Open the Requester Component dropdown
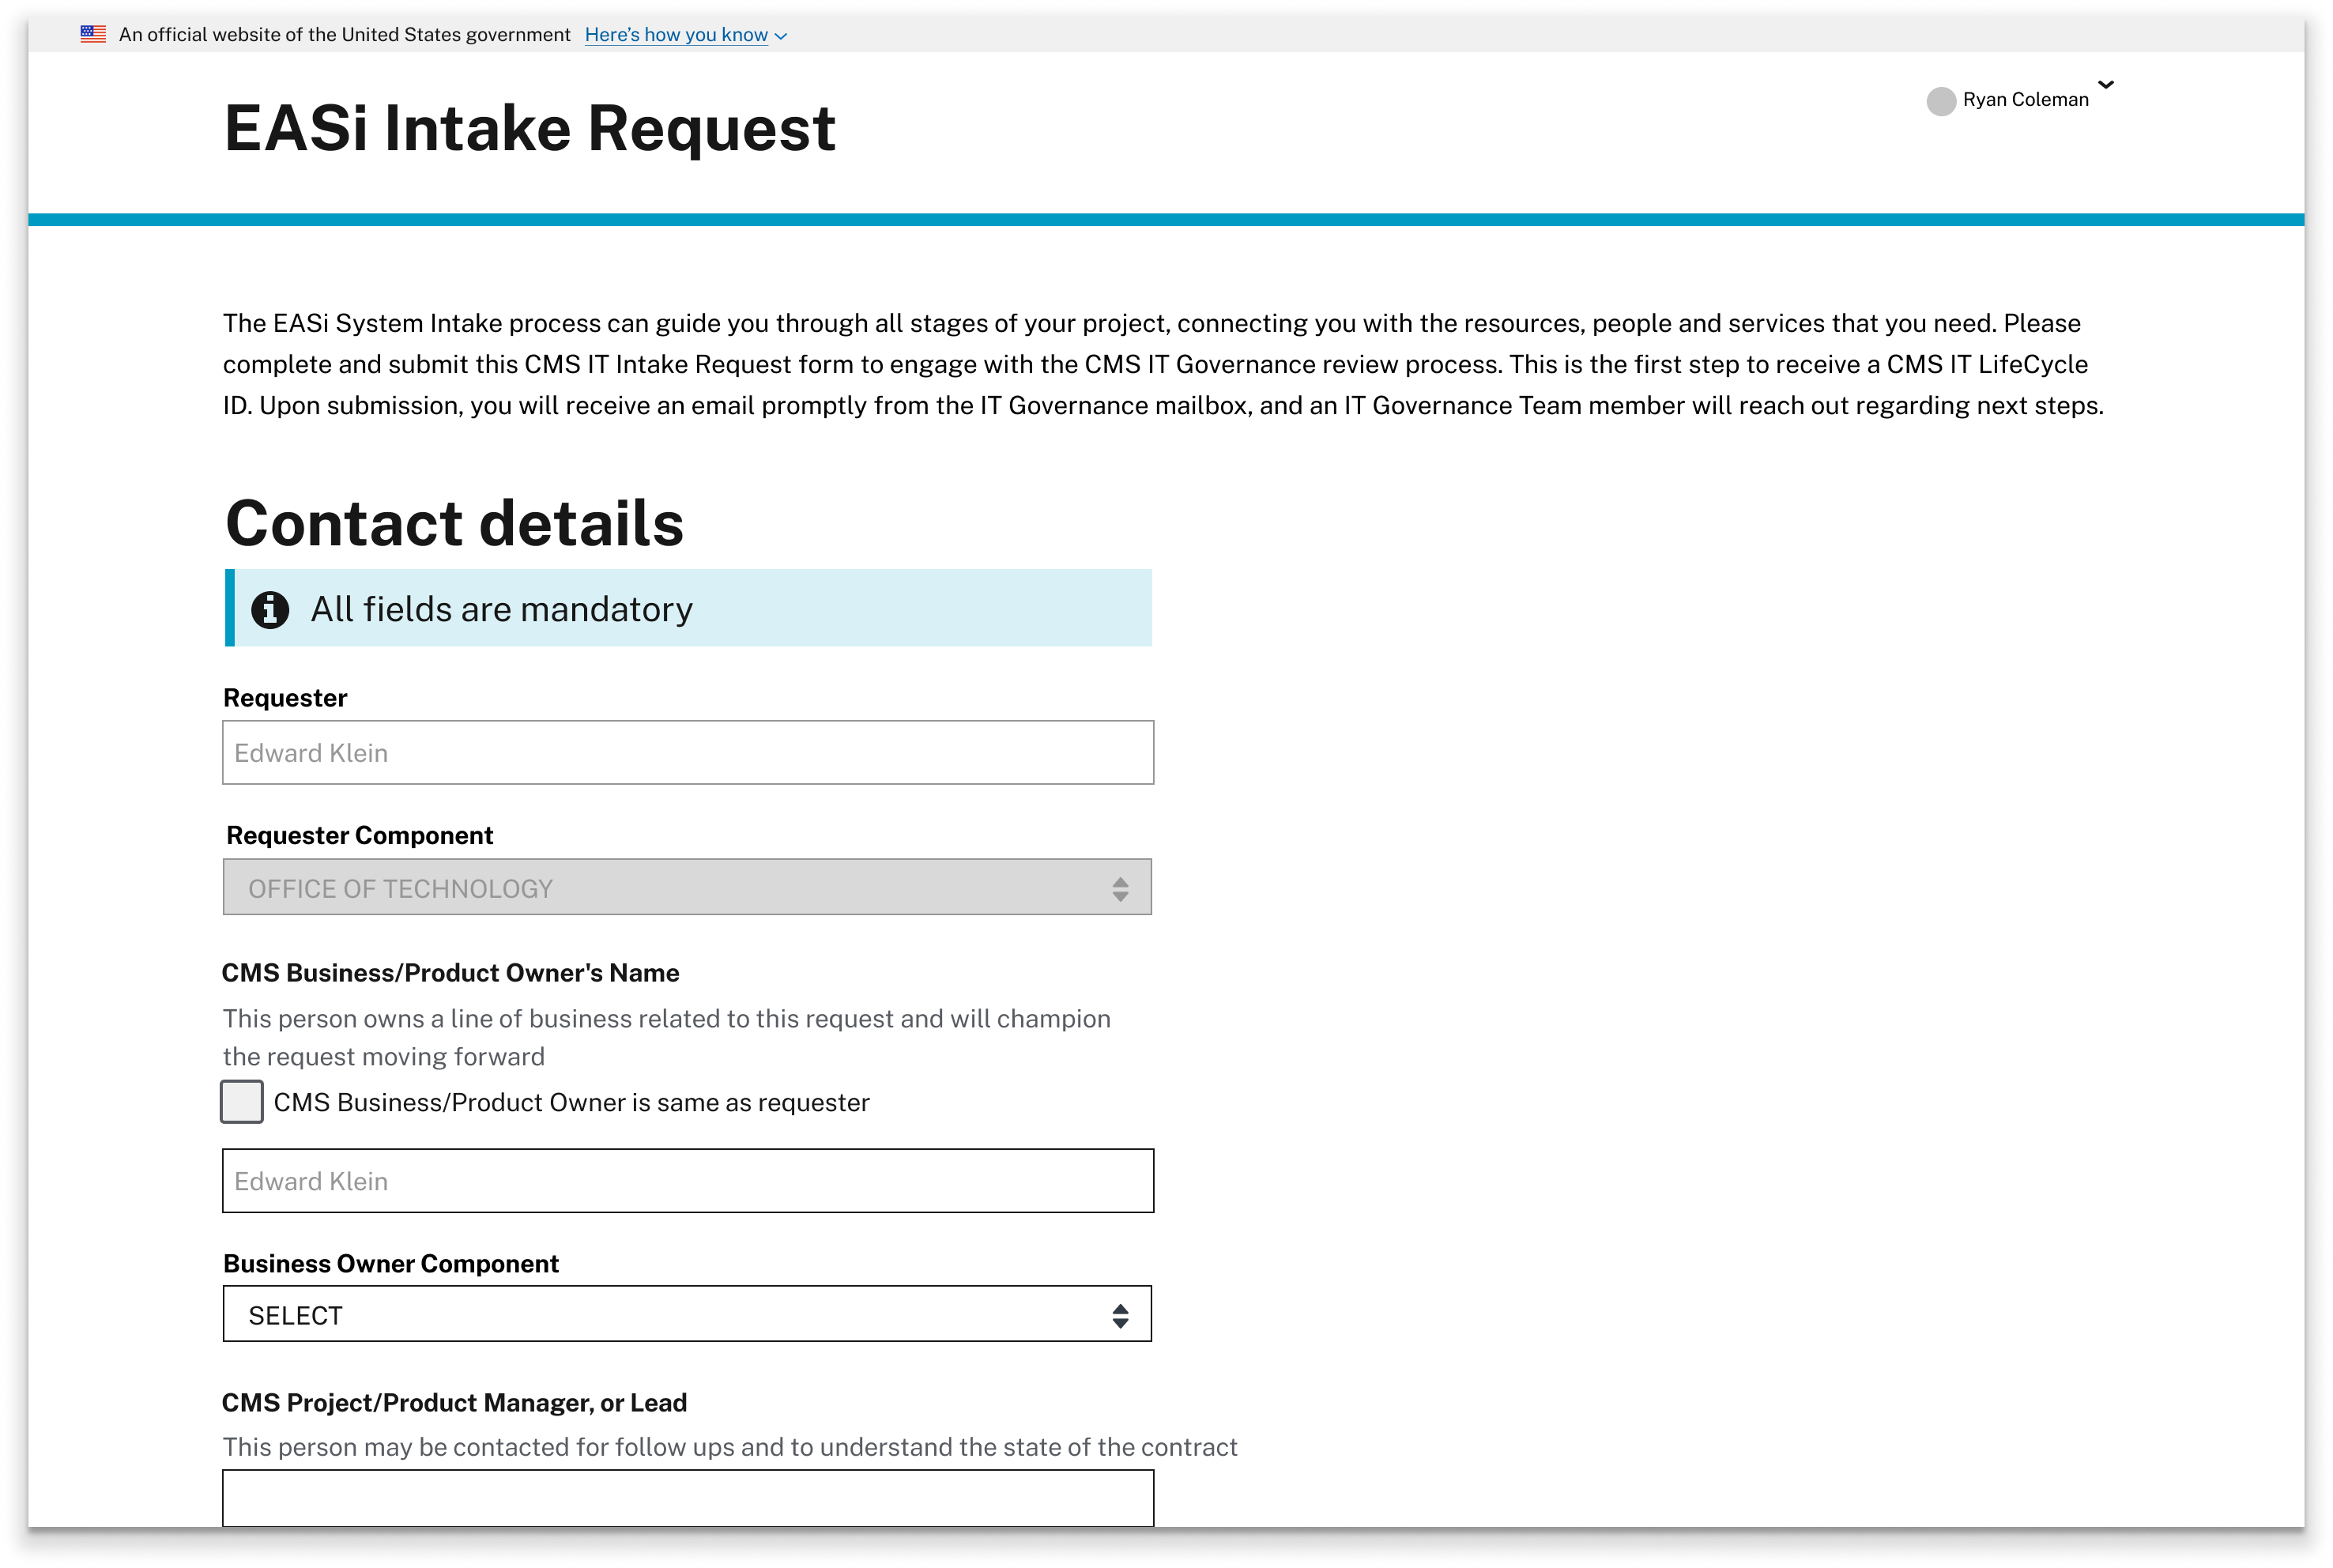 [686, 887]
